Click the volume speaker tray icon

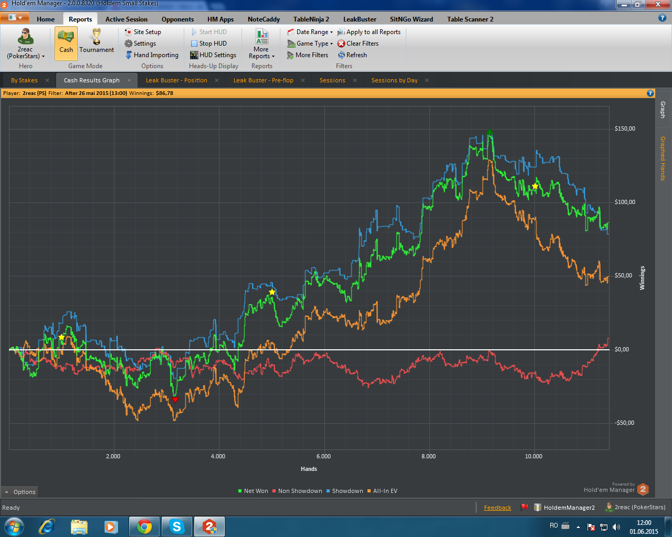pos(616,527)
